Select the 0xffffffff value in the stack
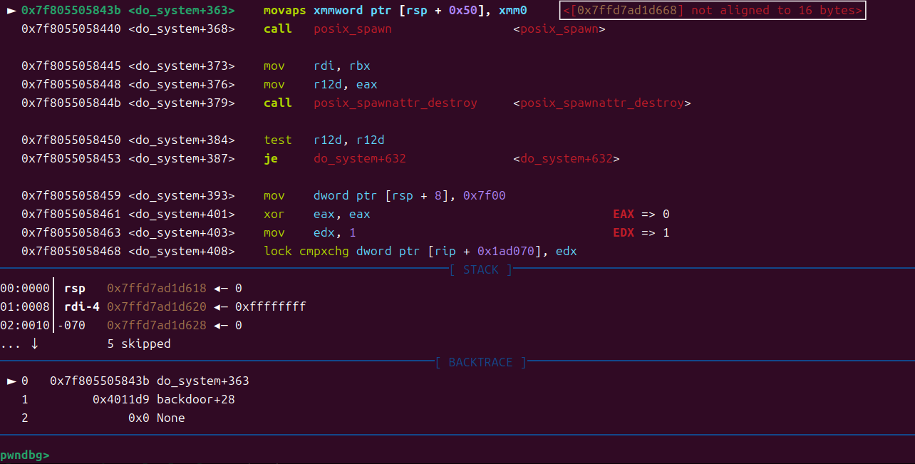This screenshot has height=464, width=915. pos(270,307)
